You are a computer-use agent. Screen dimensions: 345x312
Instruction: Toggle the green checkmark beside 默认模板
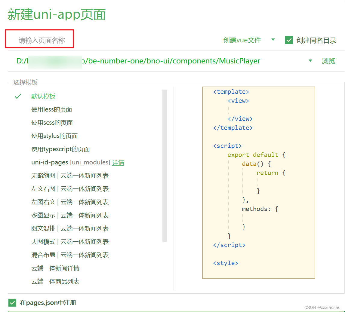click(x=18, y=96)
